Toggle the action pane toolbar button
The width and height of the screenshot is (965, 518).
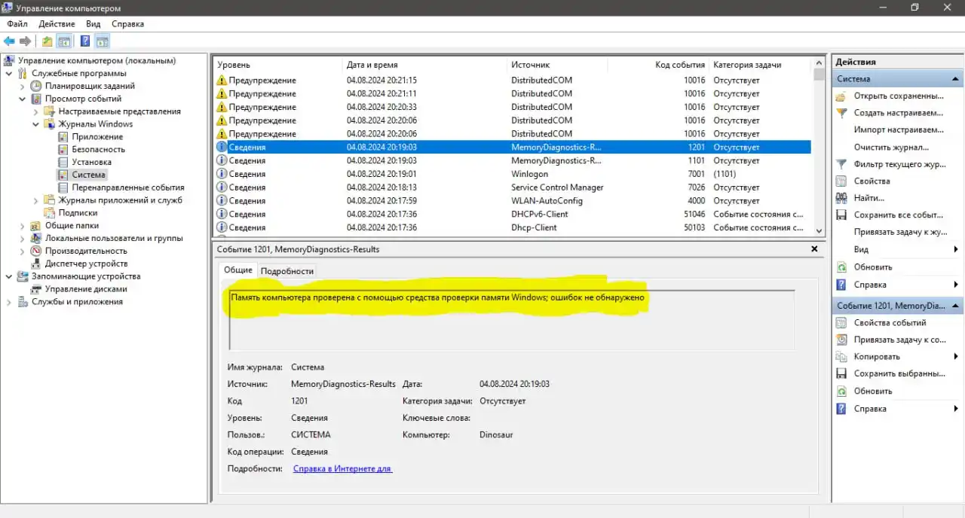click(102, 41)
